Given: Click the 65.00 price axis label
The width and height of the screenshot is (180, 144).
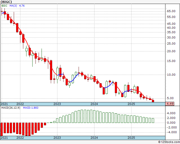Looking at the screenshot, I should coord(171,11).
